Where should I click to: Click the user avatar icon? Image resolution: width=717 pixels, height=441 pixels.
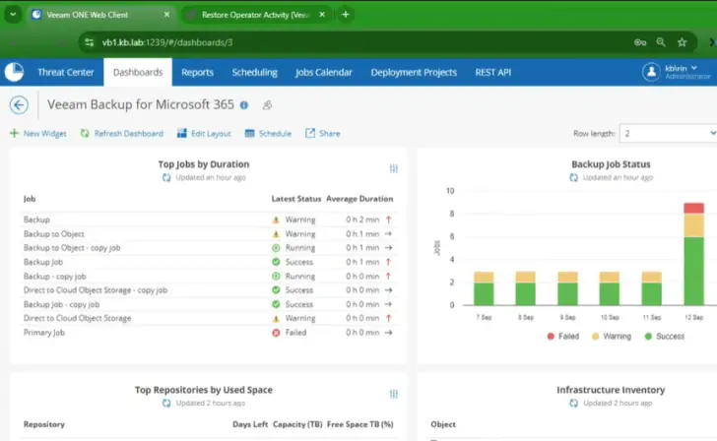coord(651,72)
